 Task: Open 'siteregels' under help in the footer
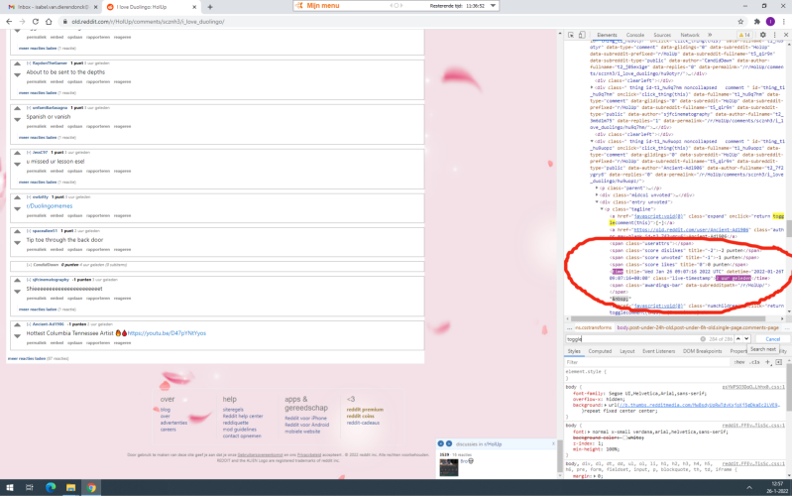coord(233,410)
